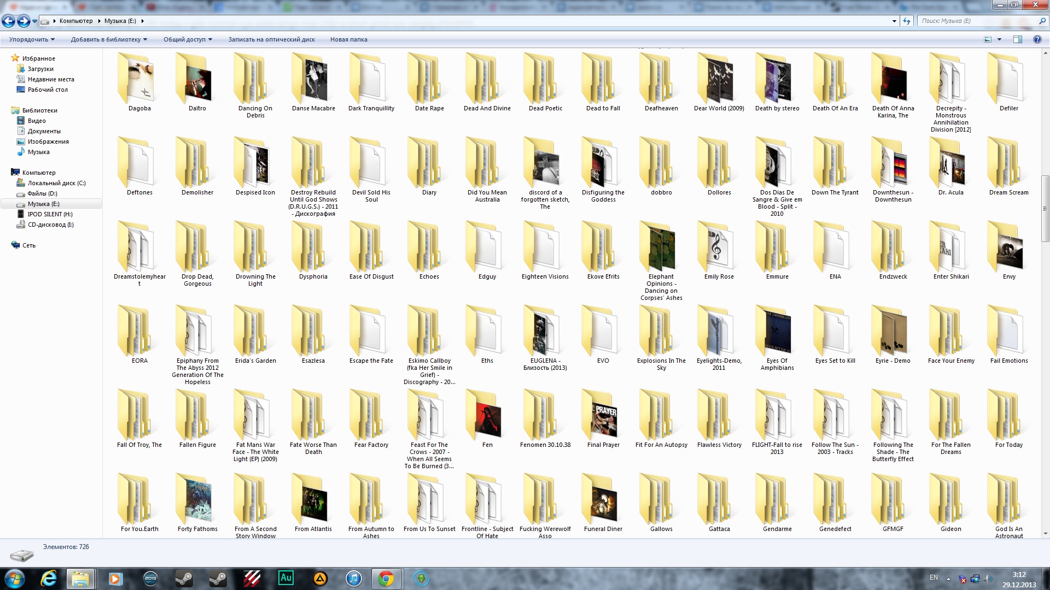This screenshot has height=590, width=1050.
Task: Open Google Chrome from the taskbar
Action: pos(386,578)
